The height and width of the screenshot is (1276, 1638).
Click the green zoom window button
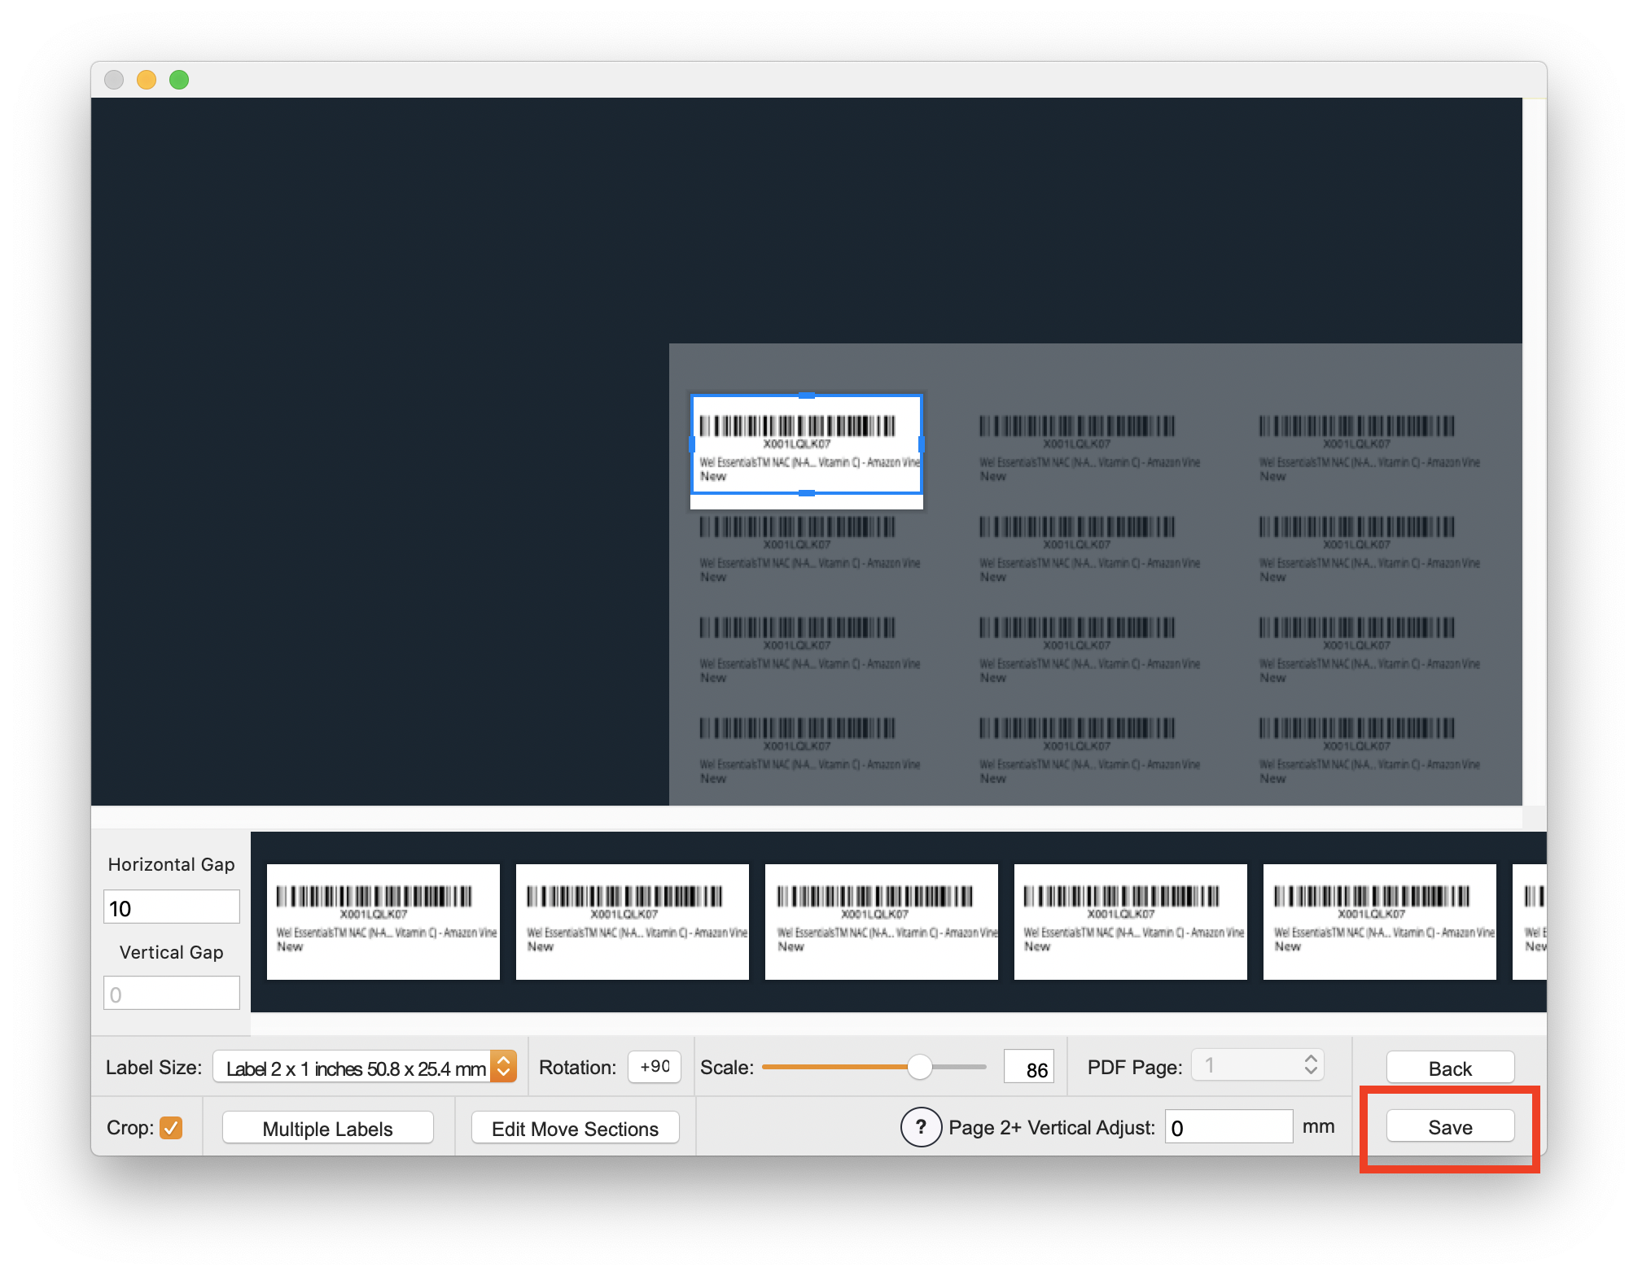(179, 80)
